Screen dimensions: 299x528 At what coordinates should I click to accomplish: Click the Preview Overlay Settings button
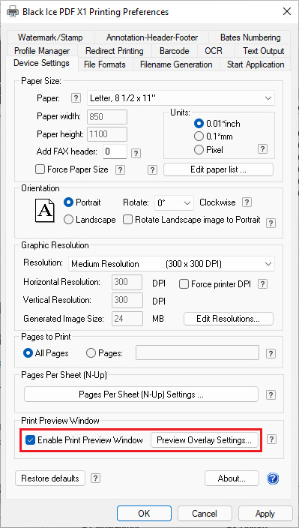tap(204, 440)
